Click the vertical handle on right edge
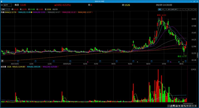The width and height of the screenshot is (199, 108). click(x=197, y=55)
